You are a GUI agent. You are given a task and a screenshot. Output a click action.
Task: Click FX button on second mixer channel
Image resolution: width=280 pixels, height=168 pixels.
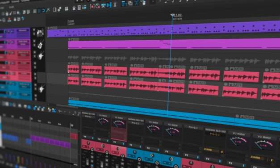tap(99, 139)
